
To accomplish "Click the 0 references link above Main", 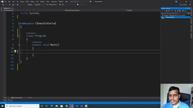I will click(x=37, y=42).
